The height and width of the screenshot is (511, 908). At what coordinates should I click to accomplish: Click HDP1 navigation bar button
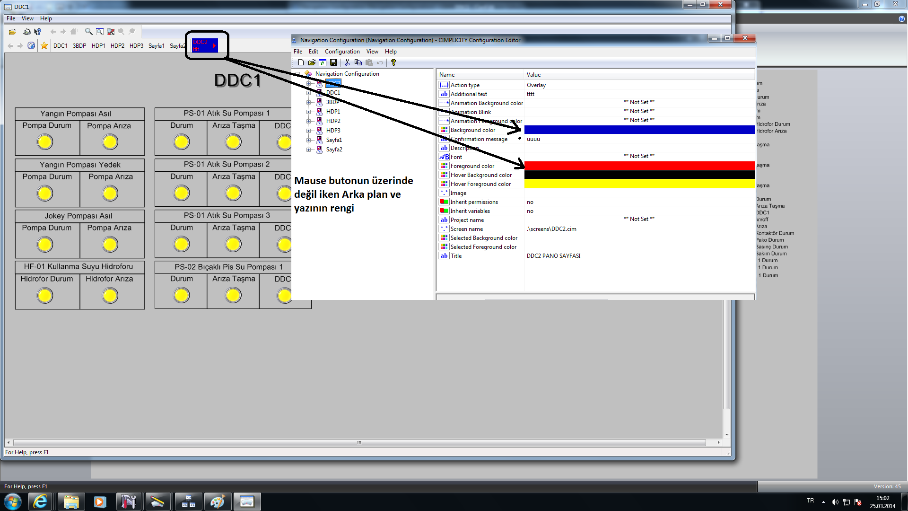coord(98,46)
